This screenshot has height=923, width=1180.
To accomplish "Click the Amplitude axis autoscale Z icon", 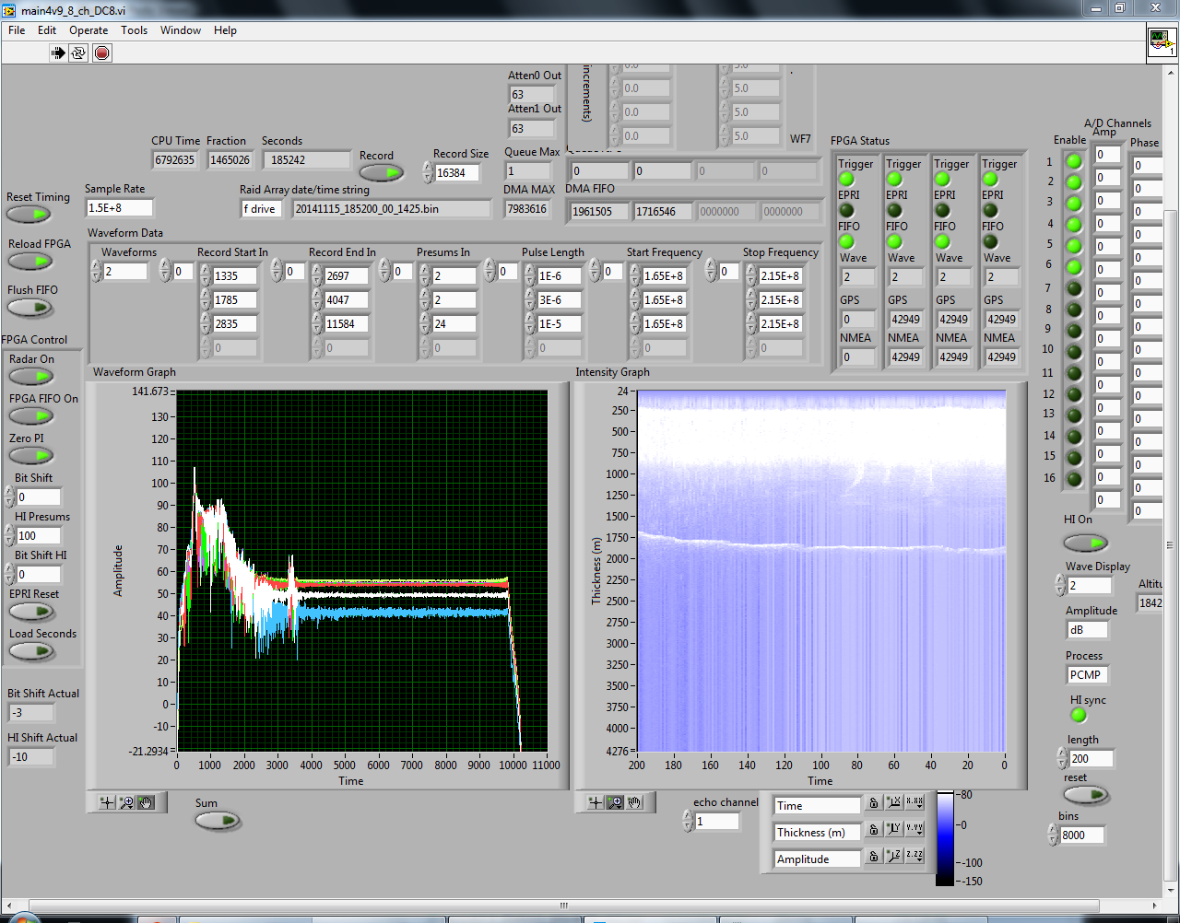I will [x=893, y=857].
